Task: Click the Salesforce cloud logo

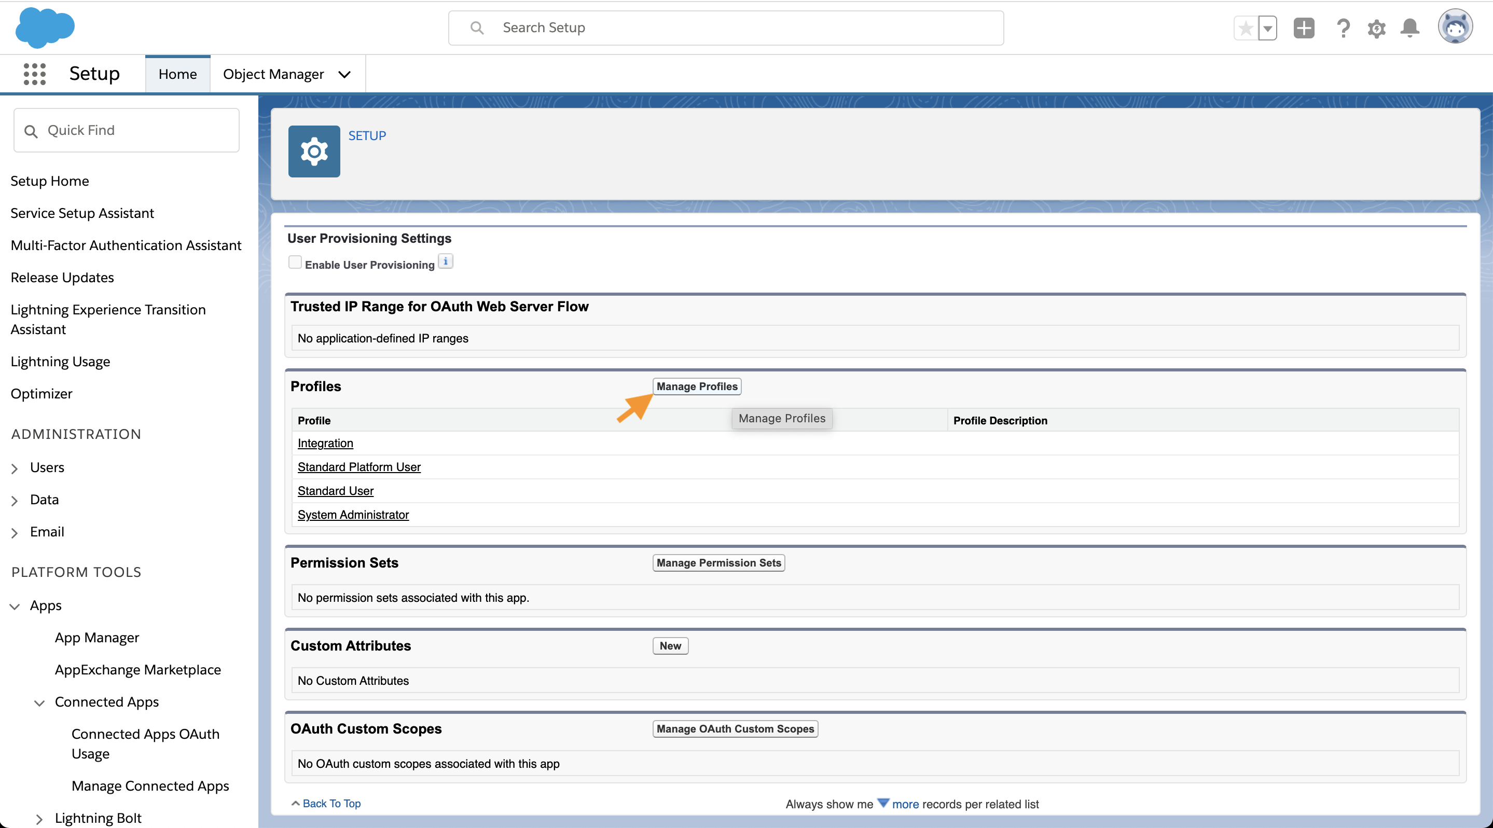Action: pos(45,27)
